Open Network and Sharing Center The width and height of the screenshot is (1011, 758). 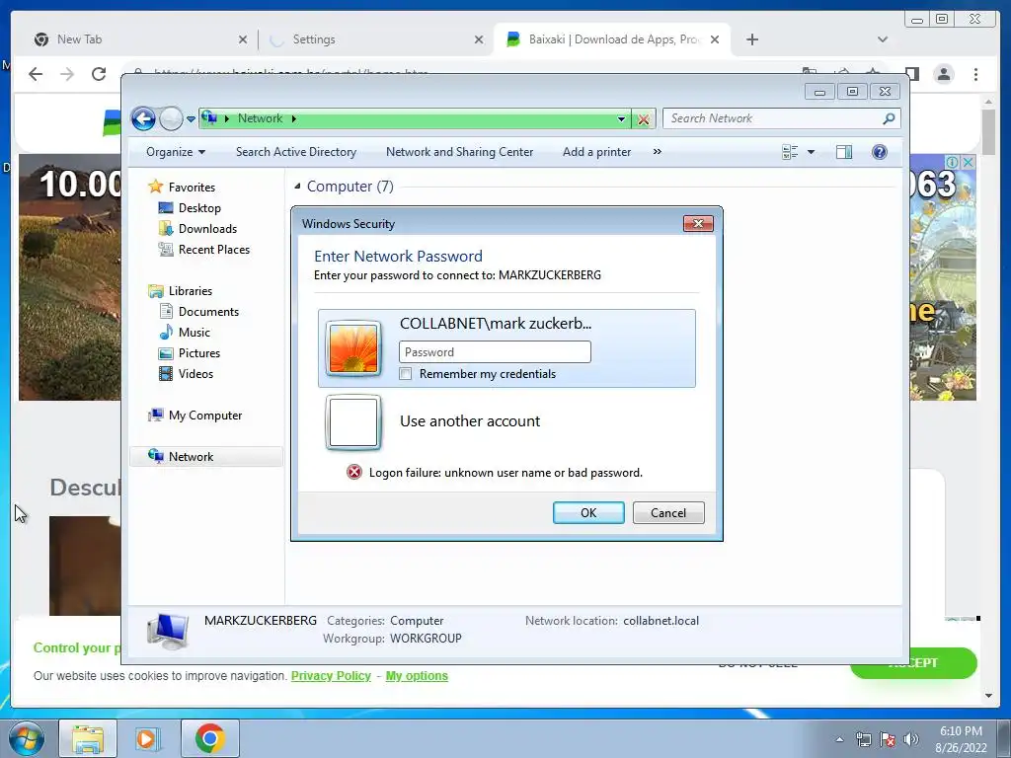460,152
